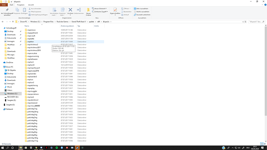Switch to the Freigeben ribbon tab

tap(21, 5)
